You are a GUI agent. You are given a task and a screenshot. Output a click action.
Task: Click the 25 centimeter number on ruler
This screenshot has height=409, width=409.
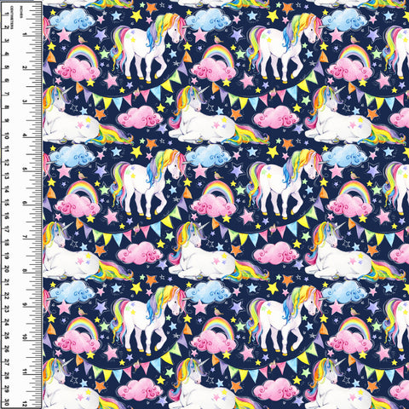pyautogui.click(x=7, y=336)
